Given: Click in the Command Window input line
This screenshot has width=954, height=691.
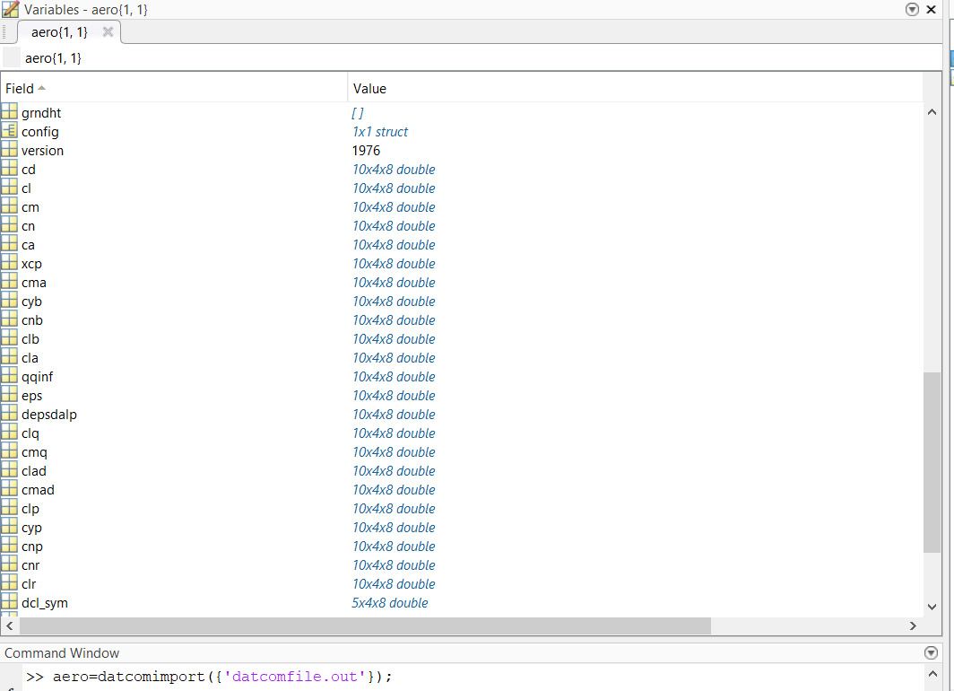Looking at the screenshot, I should (x=538, y=676).
